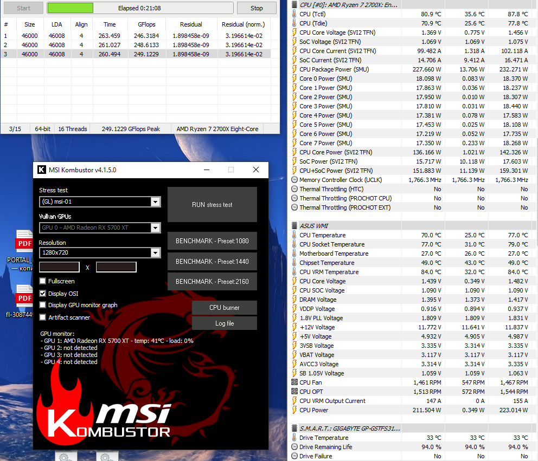
Task: Click the greyed-out Start button
Action: [23, 8]
